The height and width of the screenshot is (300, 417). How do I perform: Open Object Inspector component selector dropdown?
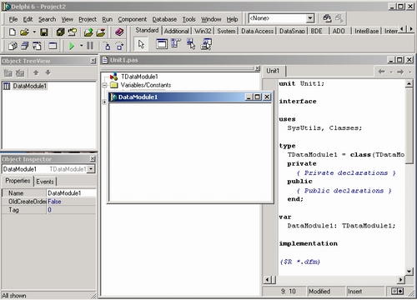click(x=91, y=169)
